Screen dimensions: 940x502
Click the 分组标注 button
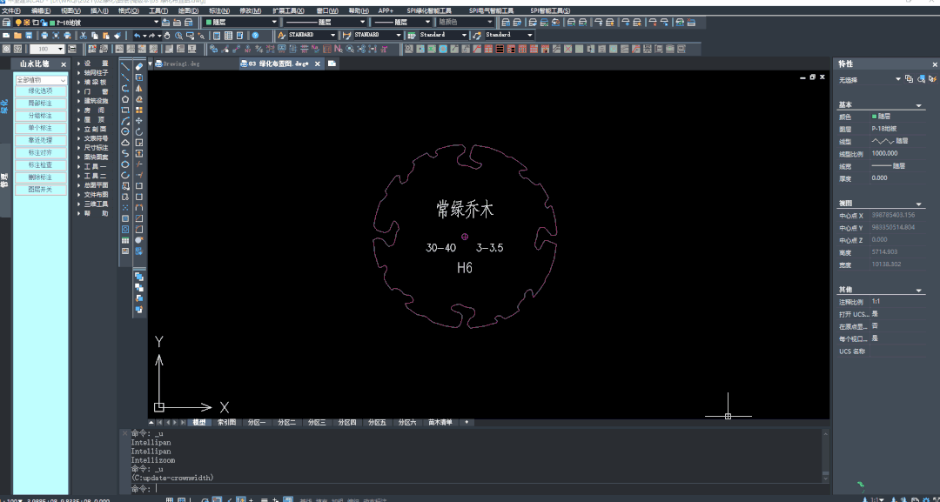pos(41,116)
